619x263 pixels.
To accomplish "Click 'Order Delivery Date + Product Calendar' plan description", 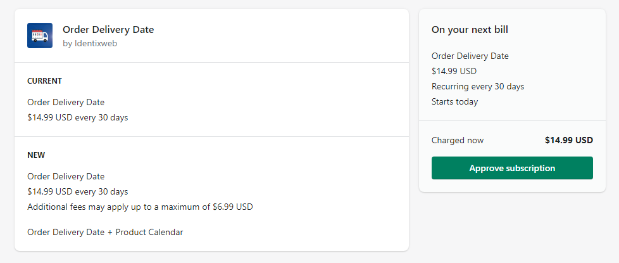I will [105, 232].
